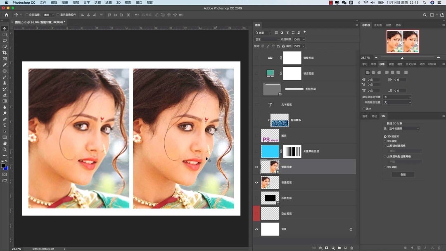Select the Type tool
This screenshot has width=446, height=251.
[x=5, y=125]
